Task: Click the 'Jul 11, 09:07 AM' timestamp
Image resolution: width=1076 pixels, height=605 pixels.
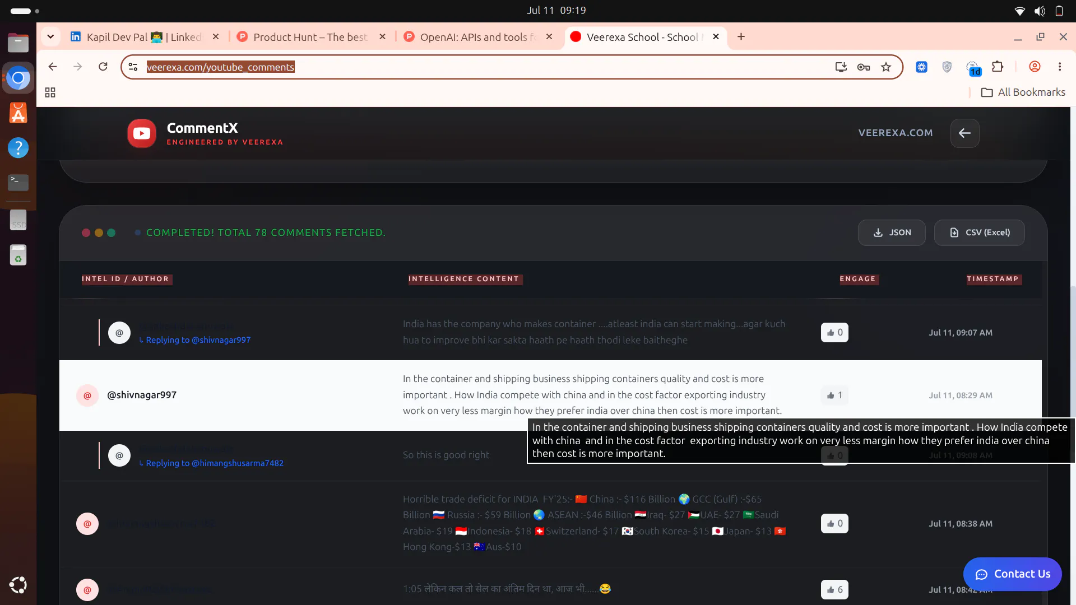Action: pos(961,333)
